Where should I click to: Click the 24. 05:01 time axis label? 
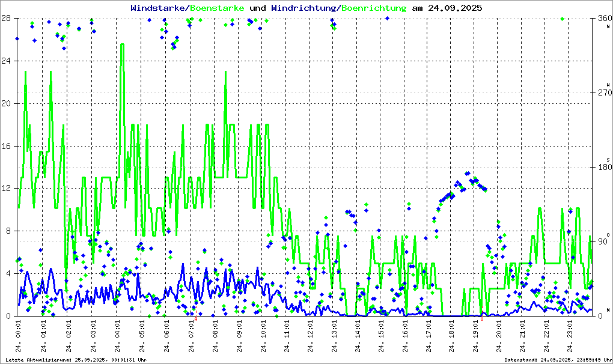(142, 336)
